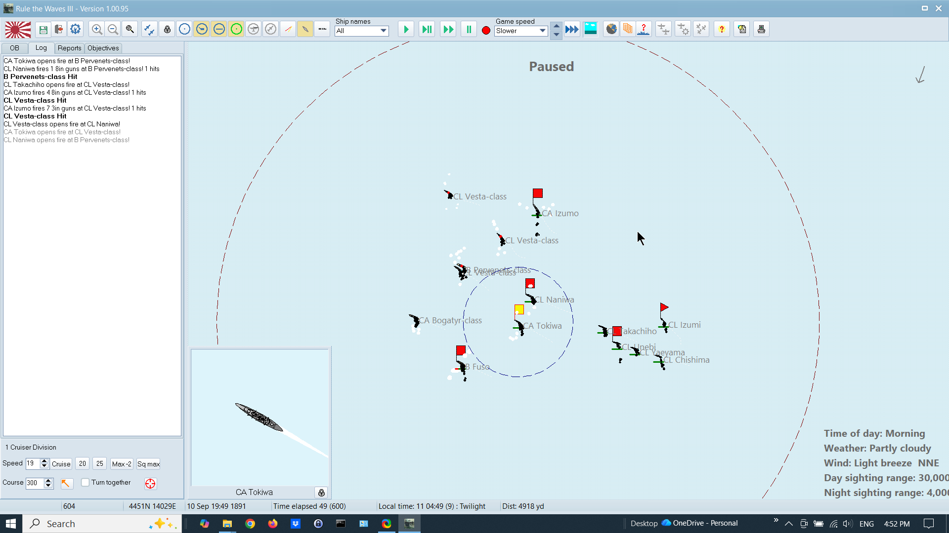Click the Course value input field

click(x=35, y=483)
